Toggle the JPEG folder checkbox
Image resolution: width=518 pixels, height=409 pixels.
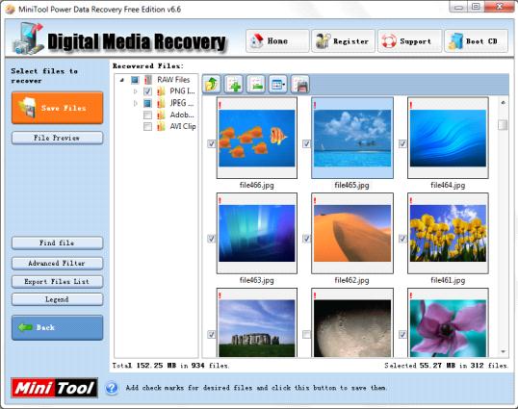147,103
